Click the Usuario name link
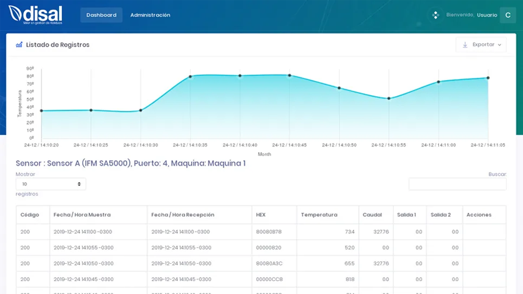The width and height of the screenshot is (523, 294). click(x=487, y=15)
